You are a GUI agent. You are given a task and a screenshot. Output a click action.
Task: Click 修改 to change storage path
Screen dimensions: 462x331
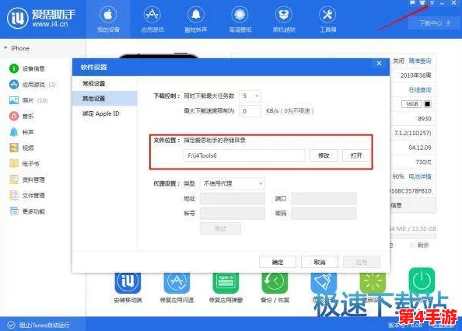[x=324, y=155]
